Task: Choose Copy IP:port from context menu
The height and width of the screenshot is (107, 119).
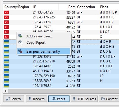Action: click(43, 43)
